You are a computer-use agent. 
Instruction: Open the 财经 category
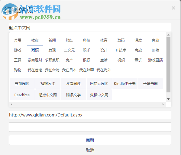[69, 40]
